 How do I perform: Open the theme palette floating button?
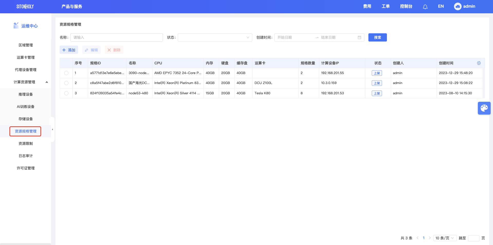pyautogui.click(x=484, y=108)
